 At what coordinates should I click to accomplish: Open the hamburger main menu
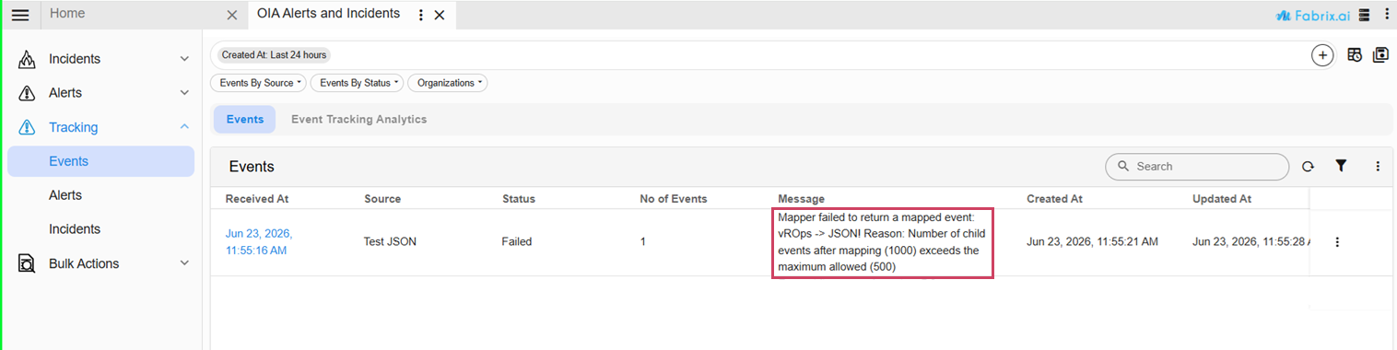point(20,15)
